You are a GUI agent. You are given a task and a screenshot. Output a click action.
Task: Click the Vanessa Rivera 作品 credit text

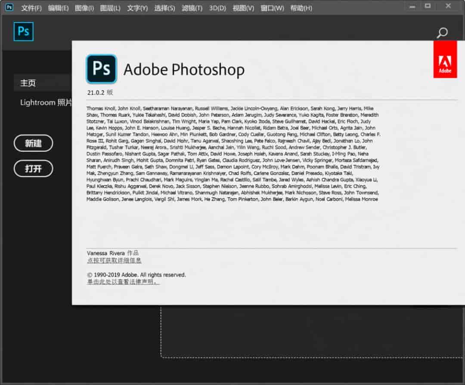(113, 253)
